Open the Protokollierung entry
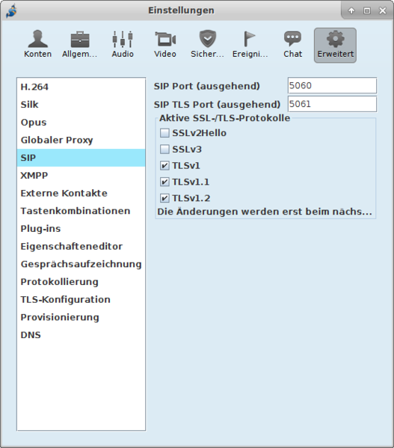 pyautogui.click(x=81, y=282)
